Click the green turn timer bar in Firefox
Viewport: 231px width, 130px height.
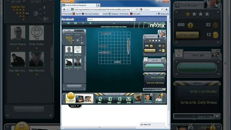coord(154,66)
